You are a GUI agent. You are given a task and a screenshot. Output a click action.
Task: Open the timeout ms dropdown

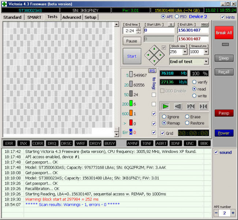[x=206, y=52]
